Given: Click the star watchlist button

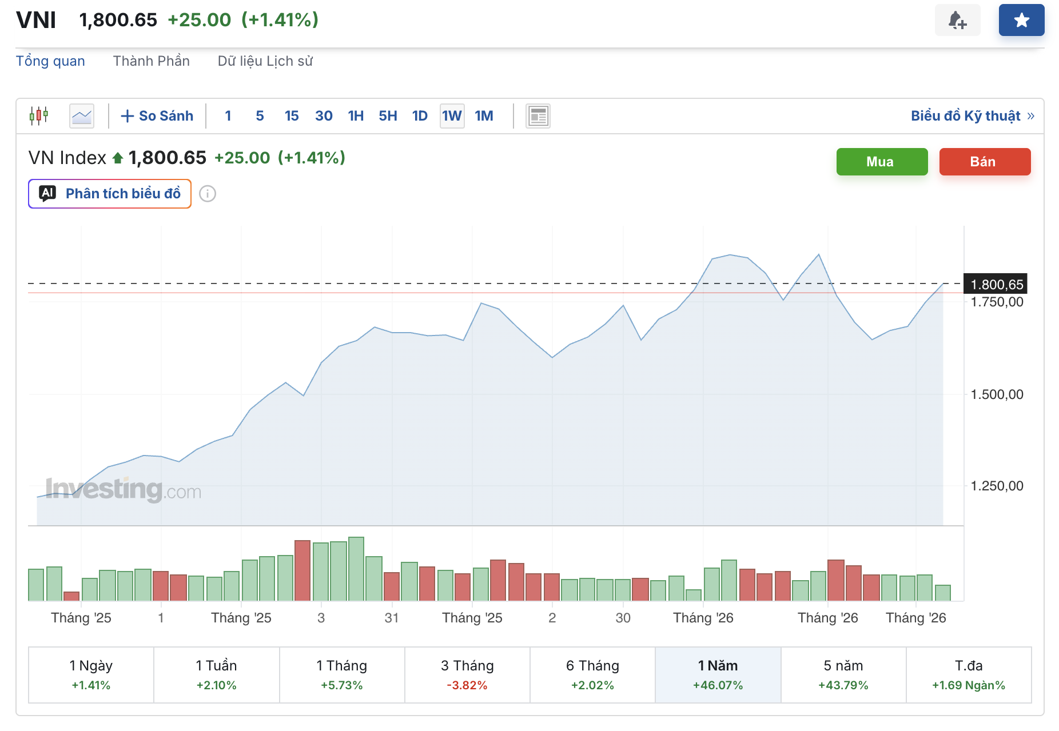Looking at the screenshot, I should coord(1021,21).
